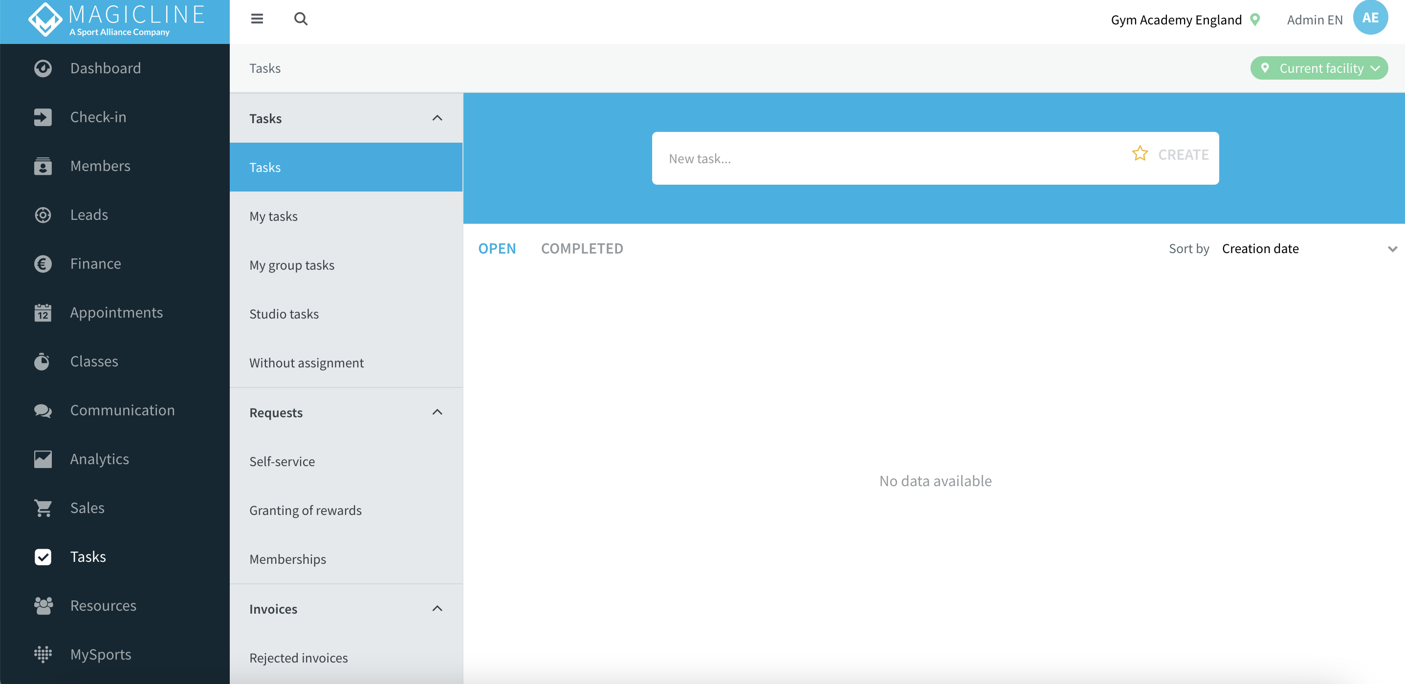Click Gym Academy England facility name
The height and width of the screenshot is (684, 1405).
click(1176, 20)
